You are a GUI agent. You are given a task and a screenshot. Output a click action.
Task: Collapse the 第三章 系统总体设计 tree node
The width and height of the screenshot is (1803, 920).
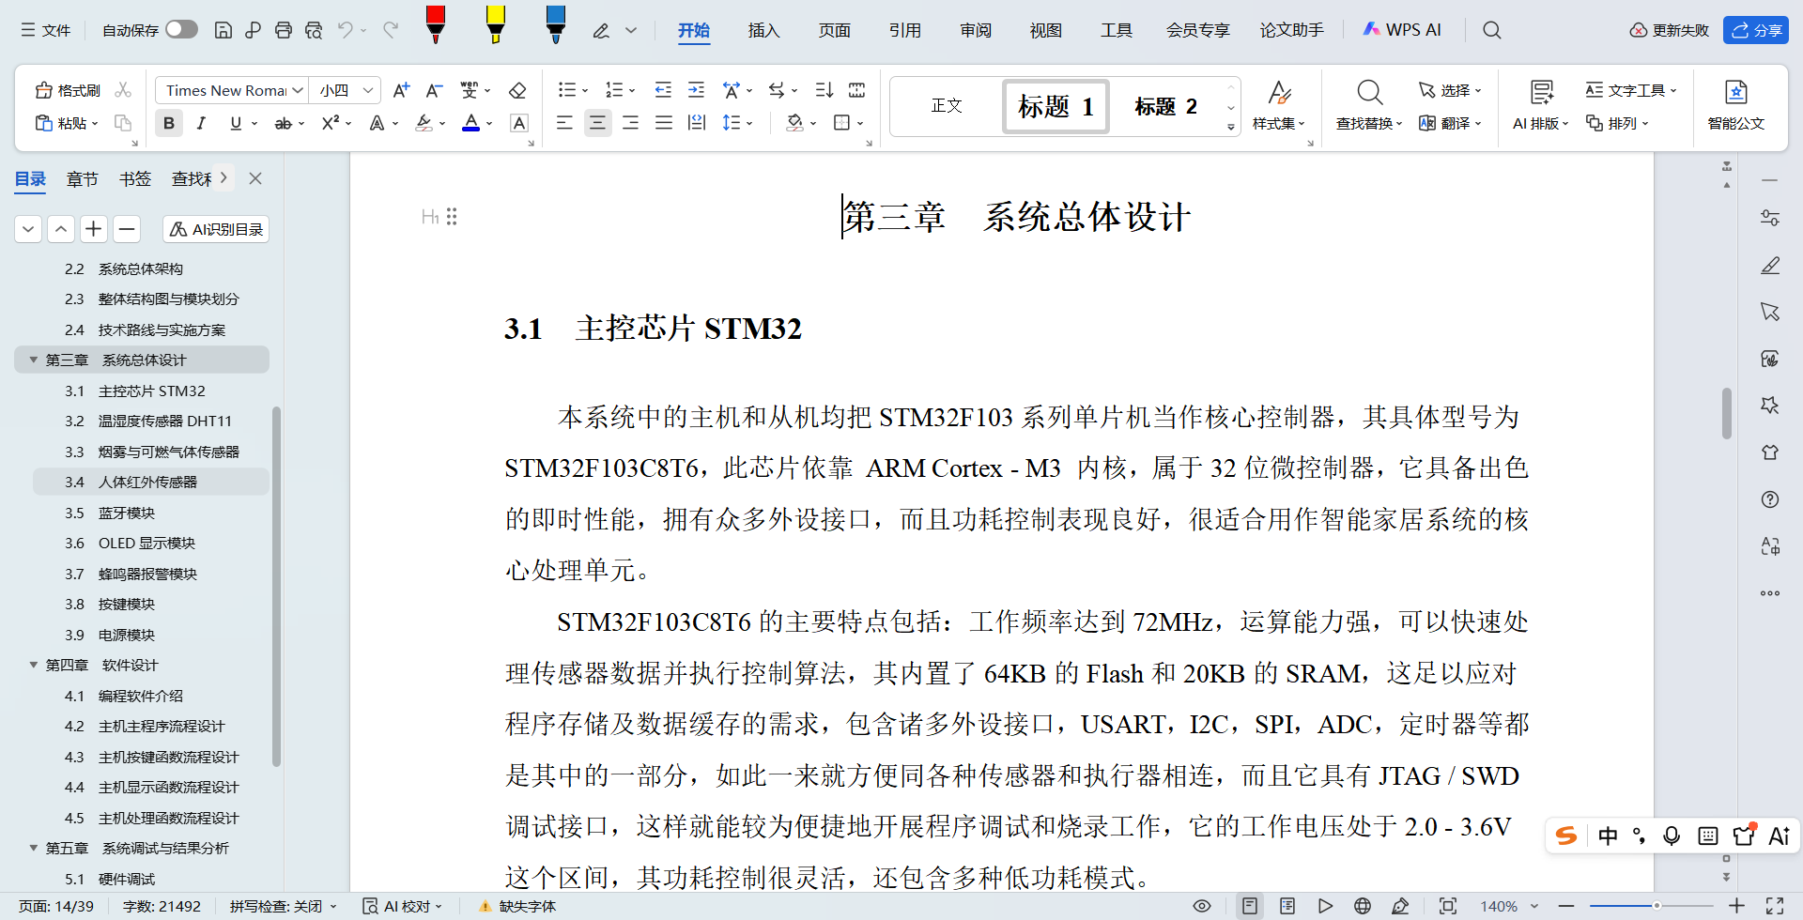(34, 360)
